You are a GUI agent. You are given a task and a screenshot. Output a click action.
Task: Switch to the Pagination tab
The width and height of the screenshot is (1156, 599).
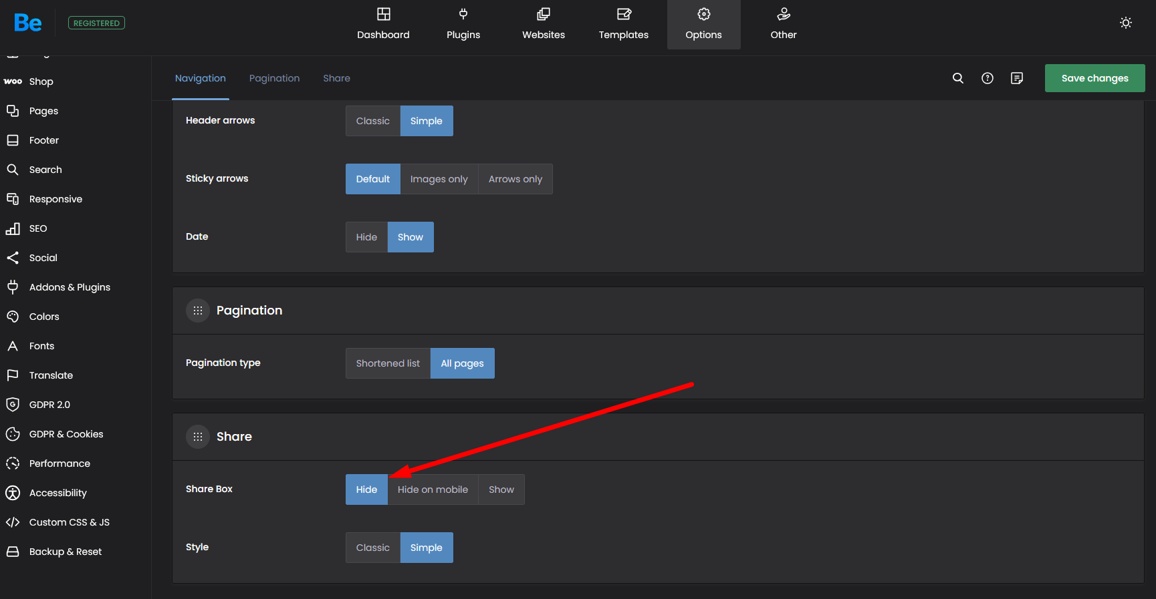pos(274,78)
